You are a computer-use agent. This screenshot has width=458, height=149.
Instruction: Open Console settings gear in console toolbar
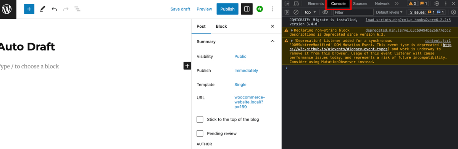(x=453, y=12)
